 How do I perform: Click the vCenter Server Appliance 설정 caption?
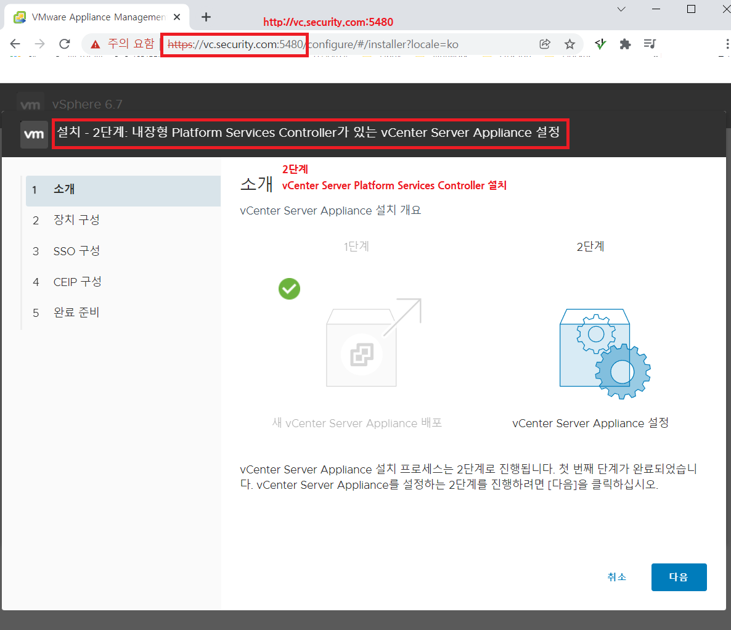click(x=590, y=423)
